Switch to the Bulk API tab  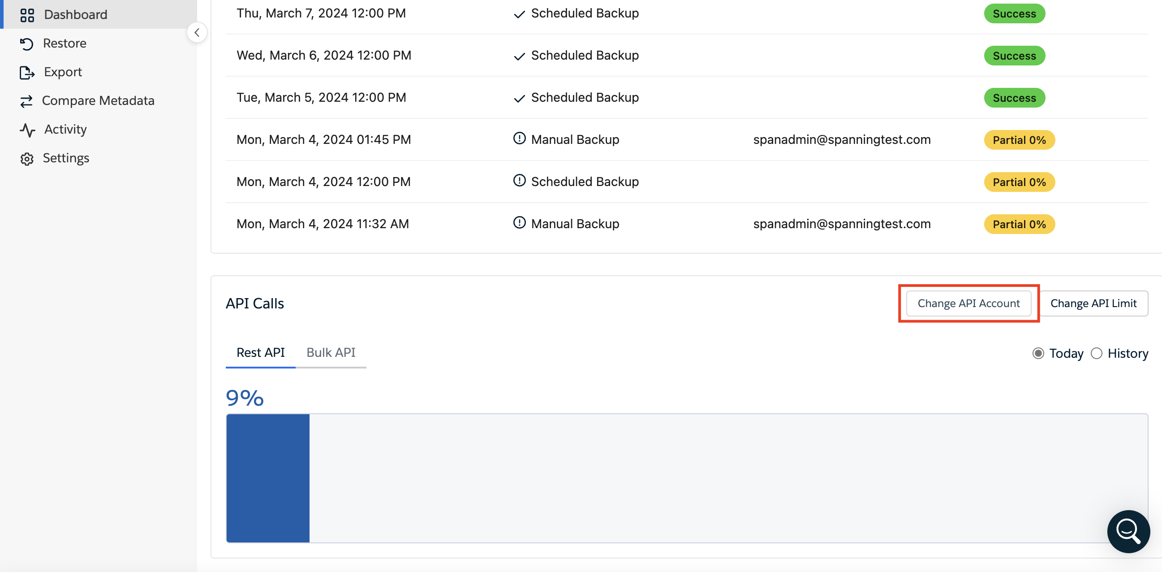[x=331, y=352]
